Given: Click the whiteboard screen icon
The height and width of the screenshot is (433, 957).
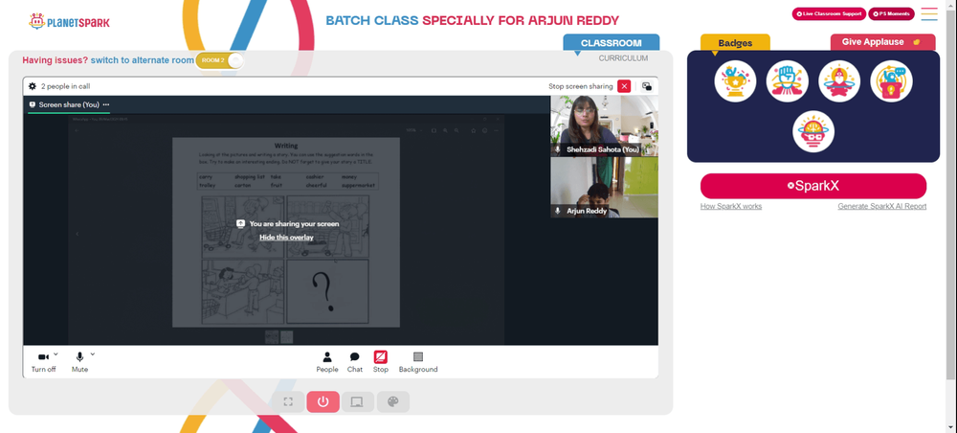Looking at the screenshot, I should click(358, 401).
